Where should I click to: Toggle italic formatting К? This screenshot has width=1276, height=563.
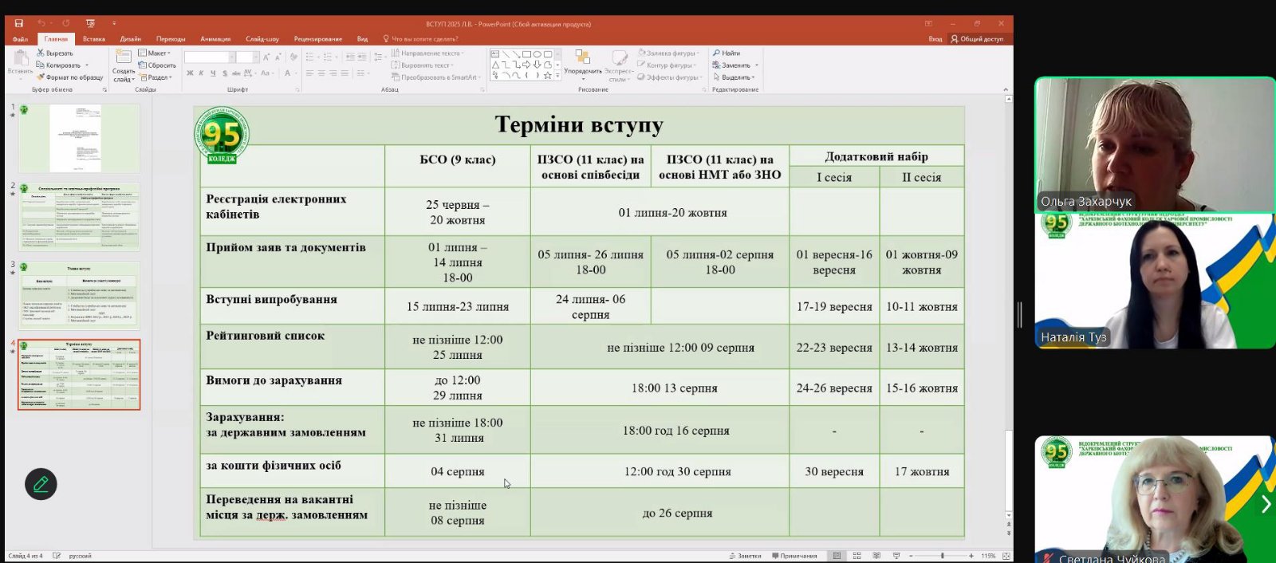point(201,73)
